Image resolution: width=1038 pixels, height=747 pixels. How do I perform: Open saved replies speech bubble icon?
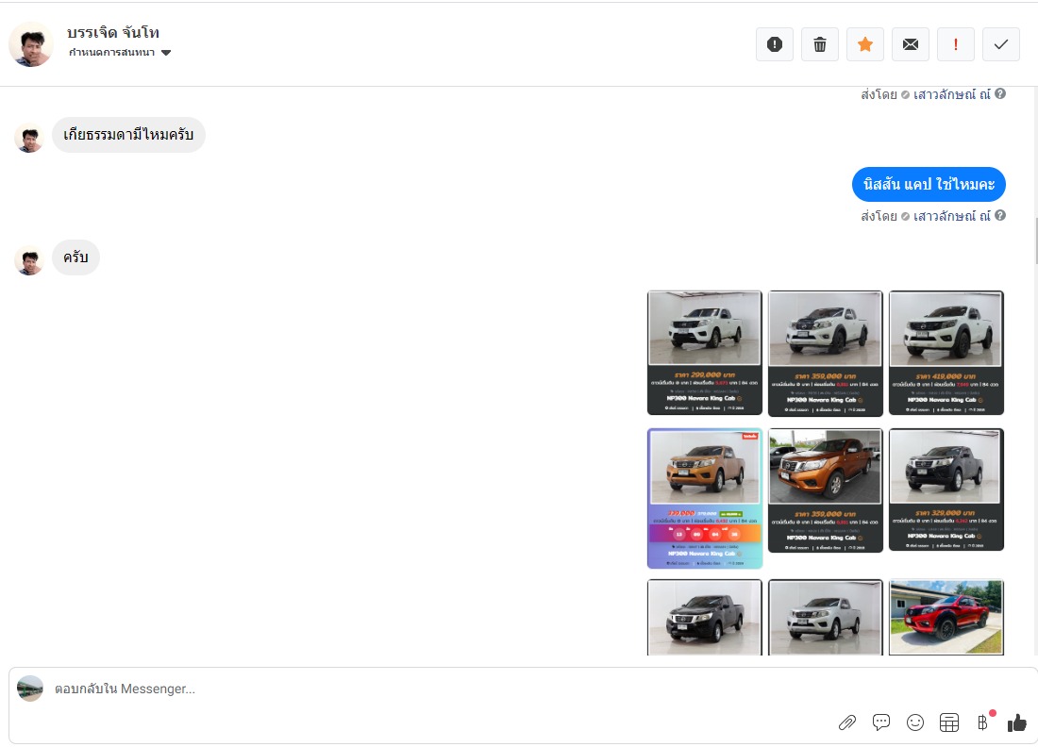click(x=881, y=722)
